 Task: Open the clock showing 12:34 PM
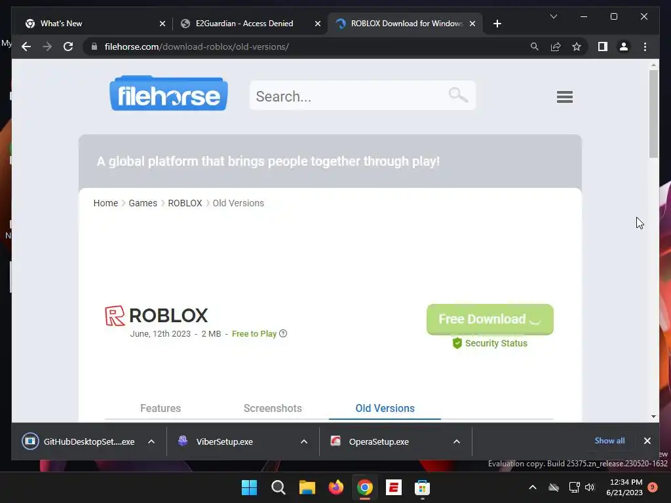pyautogui.click(x=624, y=487)
